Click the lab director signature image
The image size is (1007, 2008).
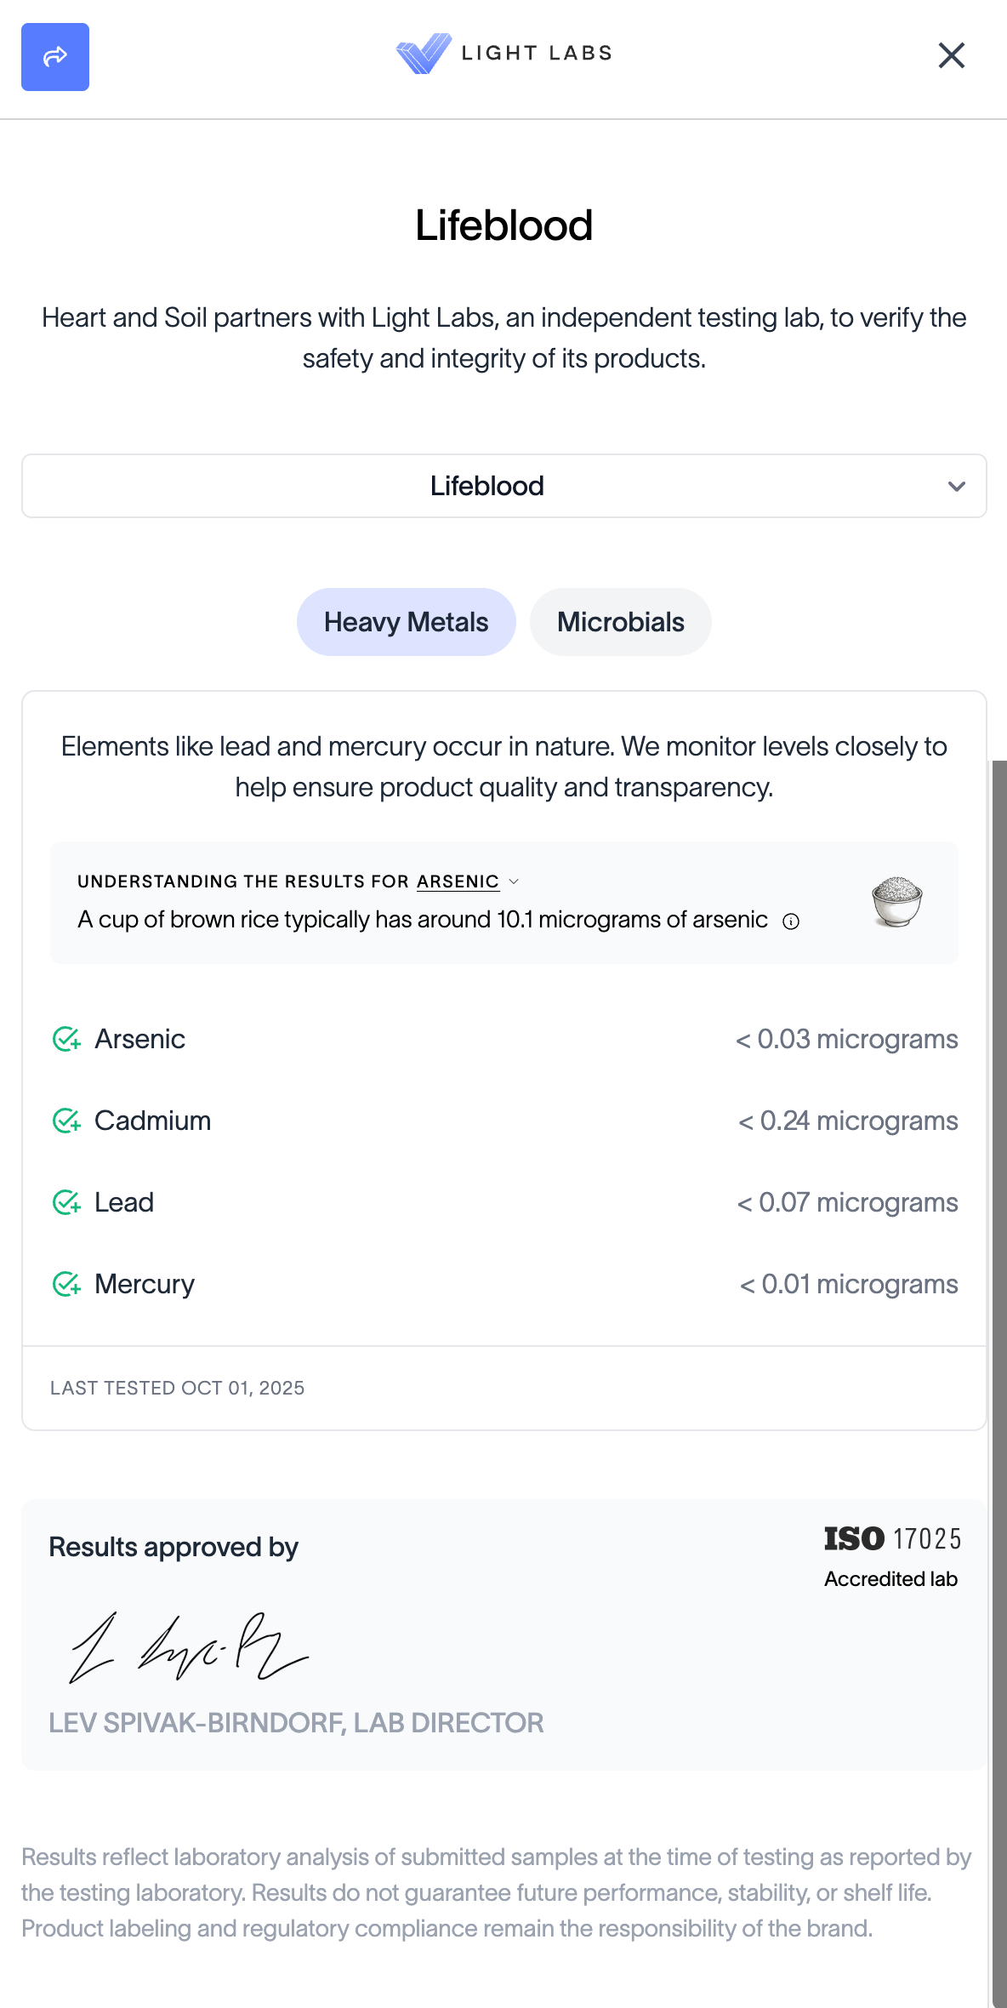[189, 1648]
